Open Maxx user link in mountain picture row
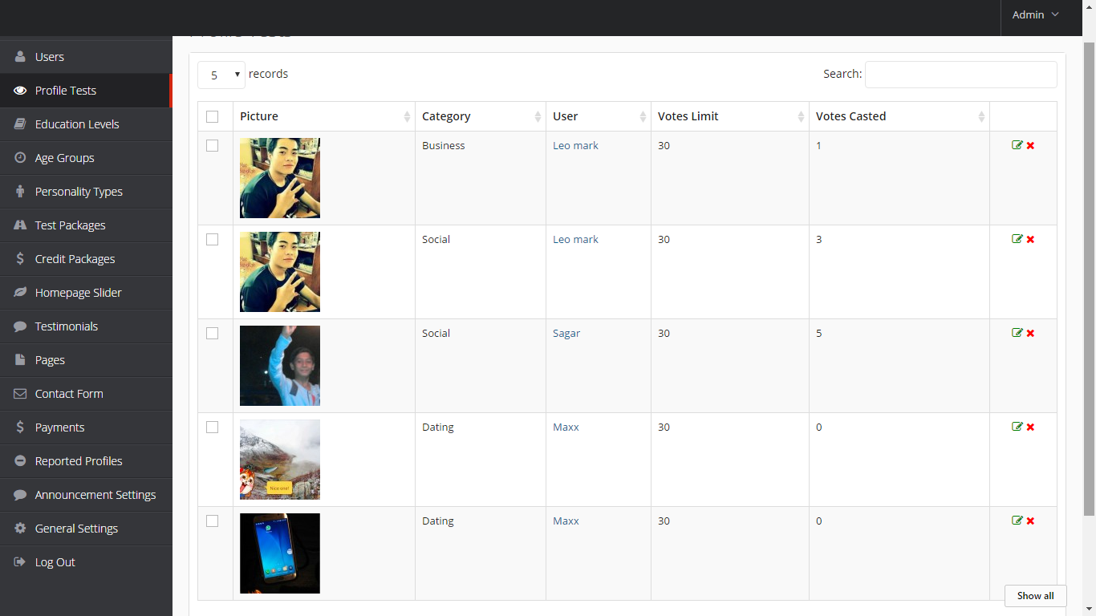The image size is (1096, 616). coord(566,427)
